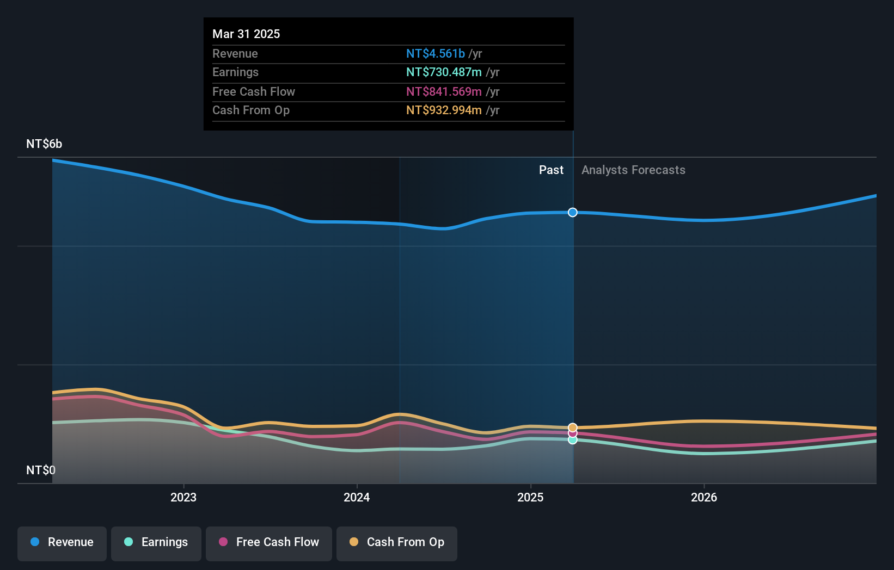Image resolution: width=894 pixels, height=570 pixels.
Task: Click the Free Cash Flow label in tooltip
Action: pos(254,91)
